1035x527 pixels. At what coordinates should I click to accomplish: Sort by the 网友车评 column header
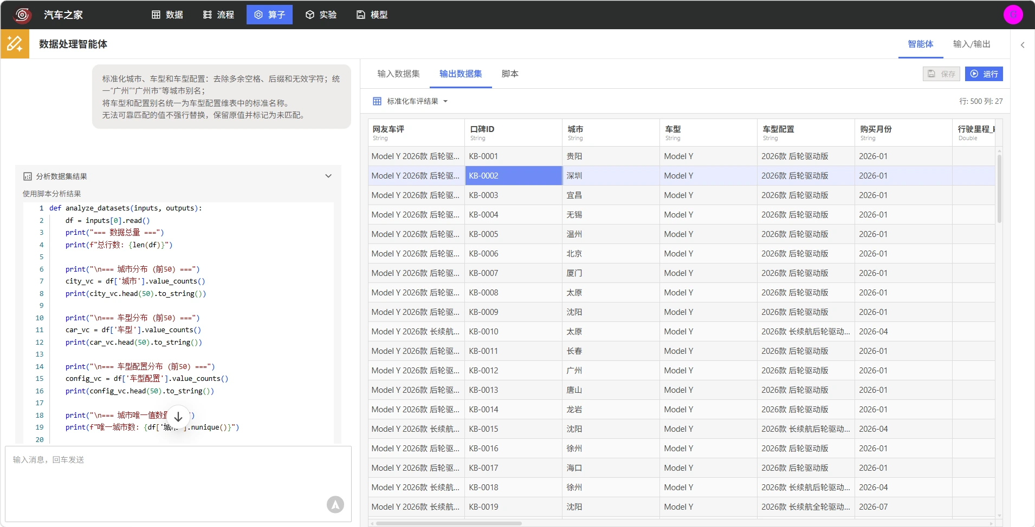[416, 133]
